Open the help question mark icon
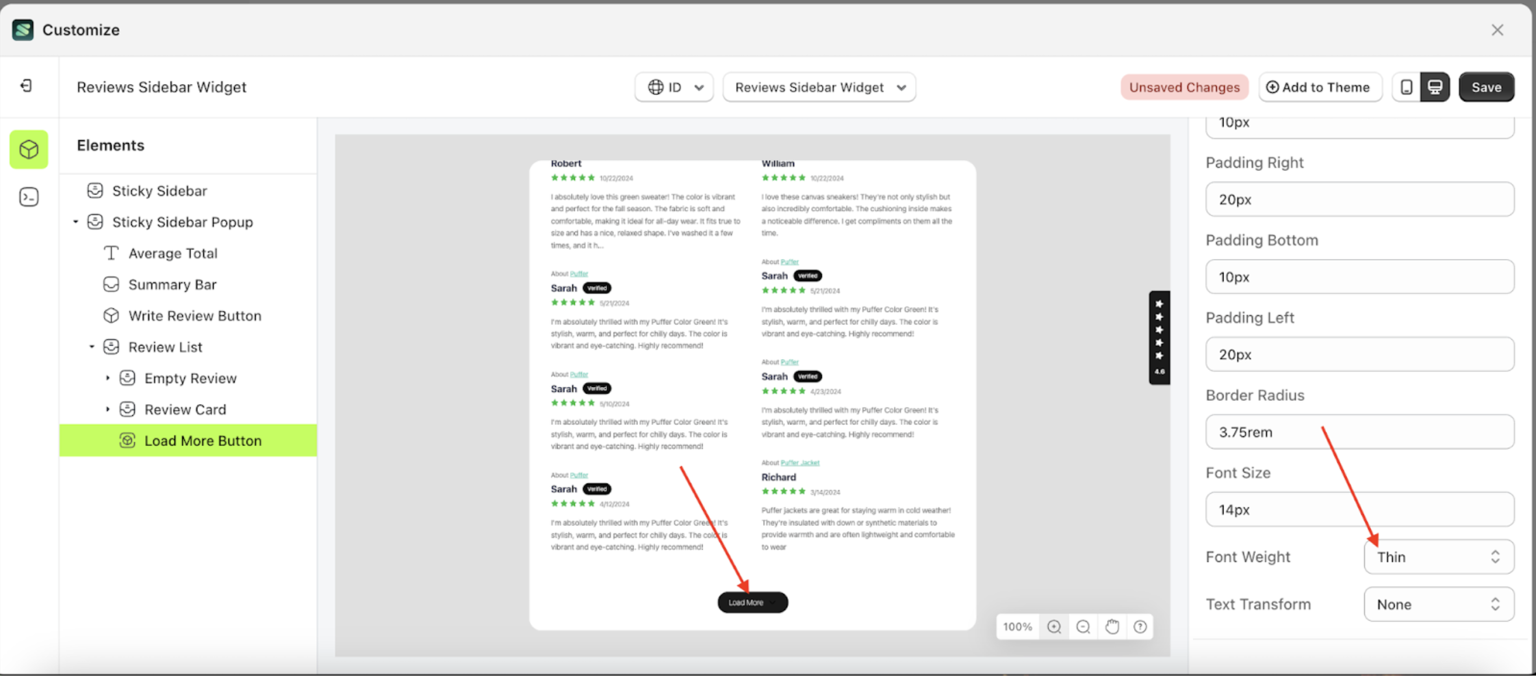Screen dimensions: 1536x677 (1140, 626)
